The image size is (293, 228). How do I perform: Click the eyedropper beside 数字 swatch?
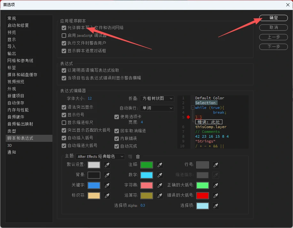pos(160,175)
